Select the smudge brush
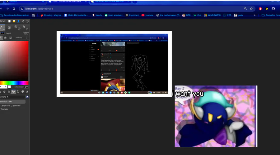Image resolution: width=280 pixels, height=155 pixels. click(x=23, y=92)
